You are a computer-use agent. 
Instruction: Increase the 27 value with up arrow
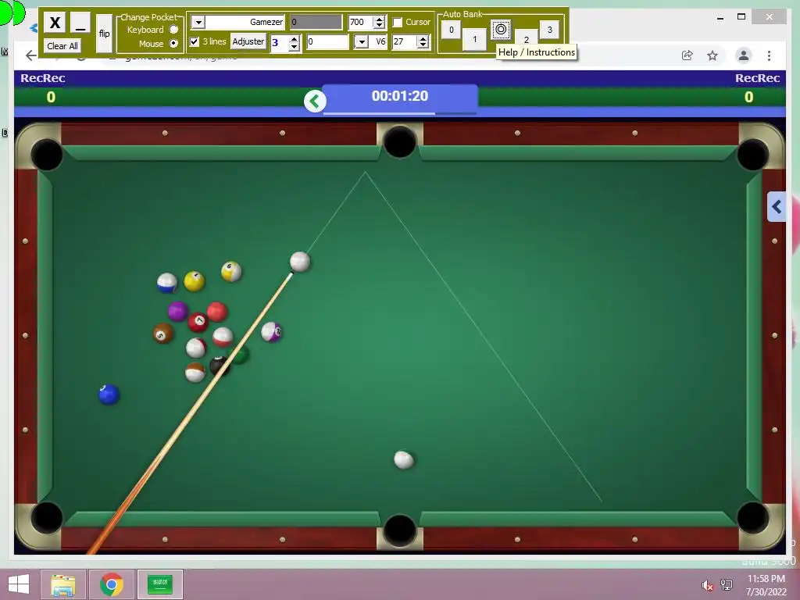tap(423, 38)
